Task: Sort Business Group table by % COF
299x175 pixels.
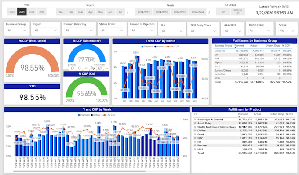Action: coord(286,46)
